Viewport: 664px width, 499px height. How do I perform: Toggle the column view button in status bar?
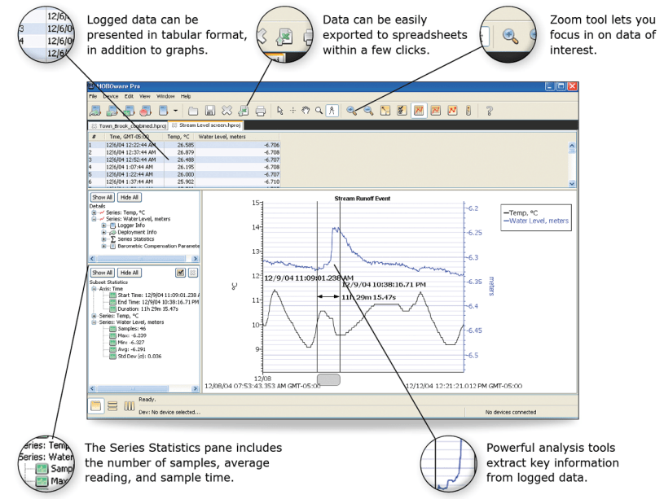pyautogui.click(x=130, y=405)
